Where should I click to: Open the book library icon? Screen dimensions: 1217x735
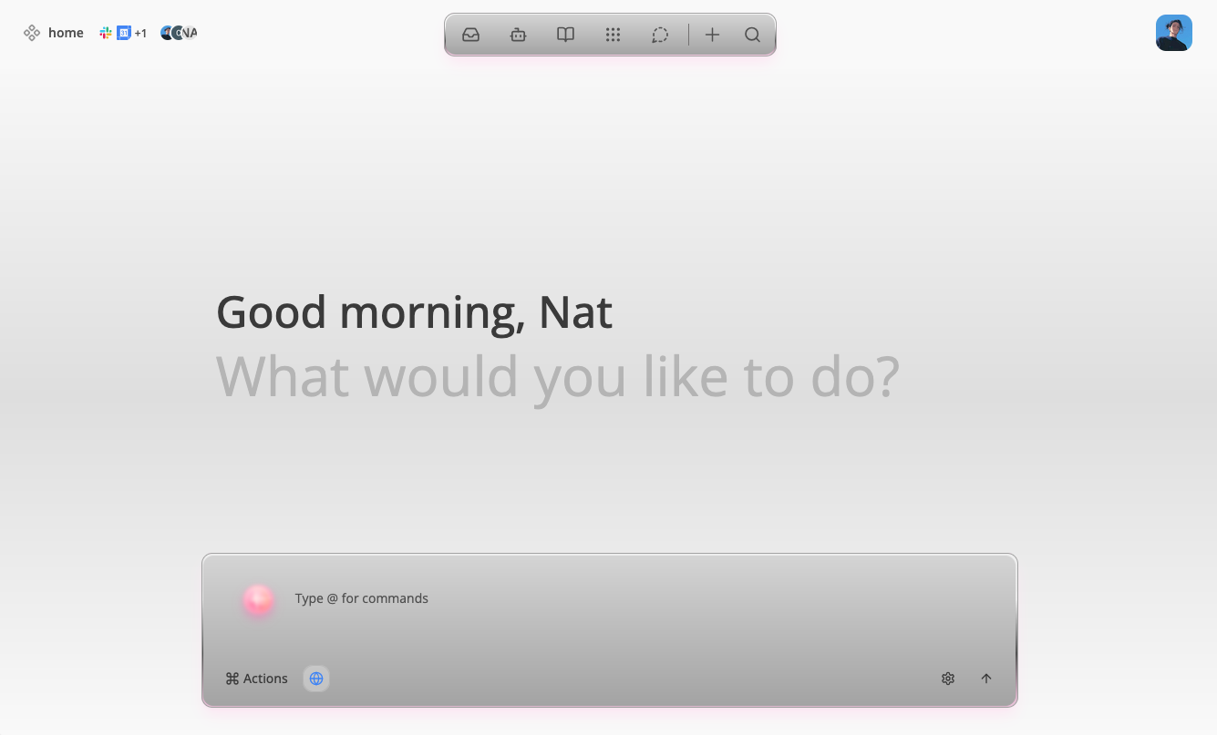[565, 35]
